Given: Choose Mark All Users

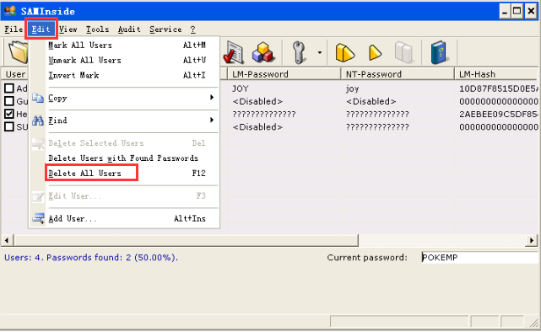Looking at the screenshot, I should point(124,46).
